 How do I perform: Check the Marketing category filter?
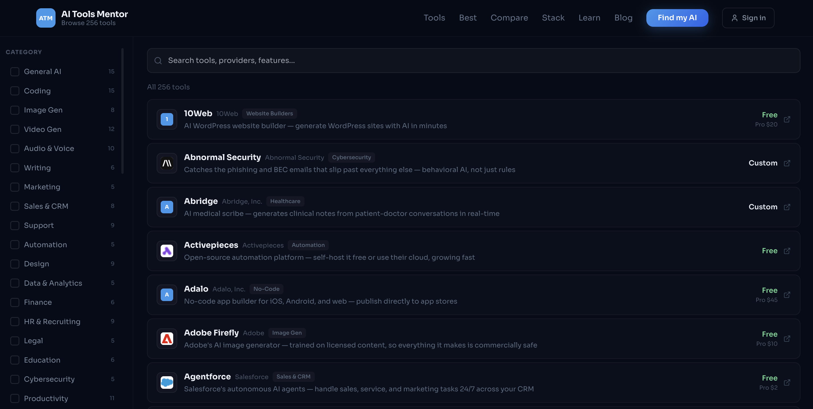click(15, 187)
